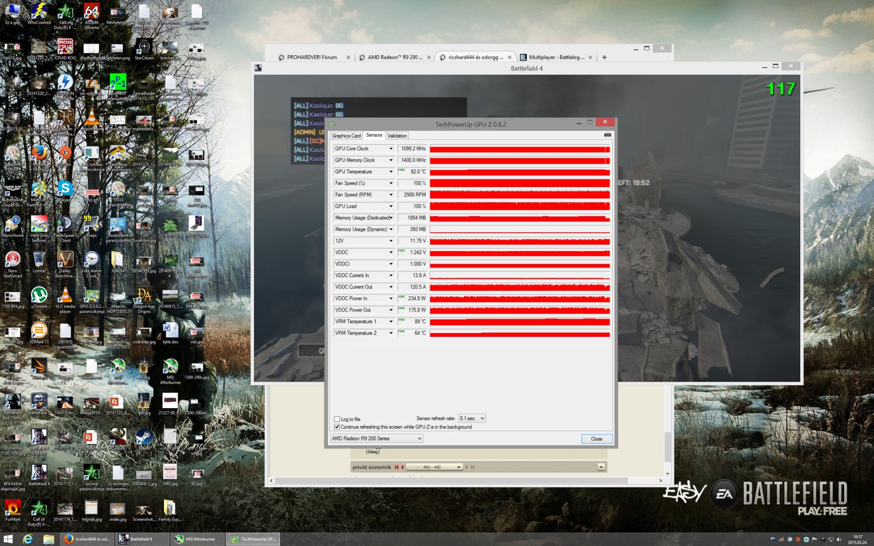874x546 pixels.
Task: Open a new browser tab with plus
Action: coord(605,57)
